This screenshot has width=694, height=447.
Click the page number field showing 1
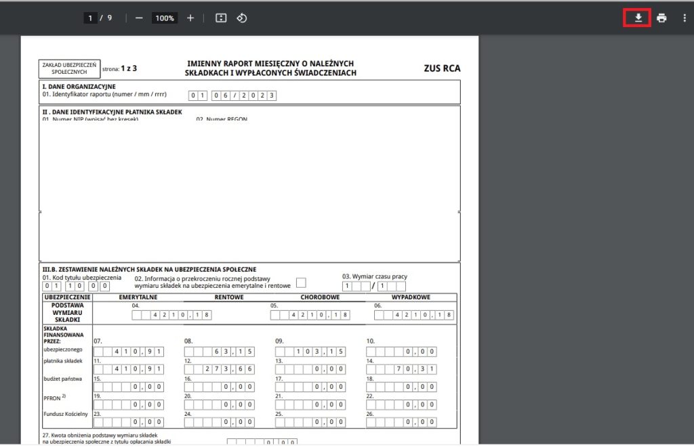90,18
